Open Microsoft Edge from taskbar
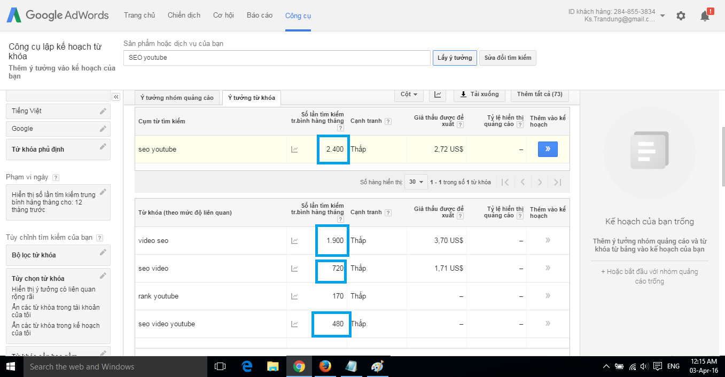725x377 pixels. [x=246, y=366]
